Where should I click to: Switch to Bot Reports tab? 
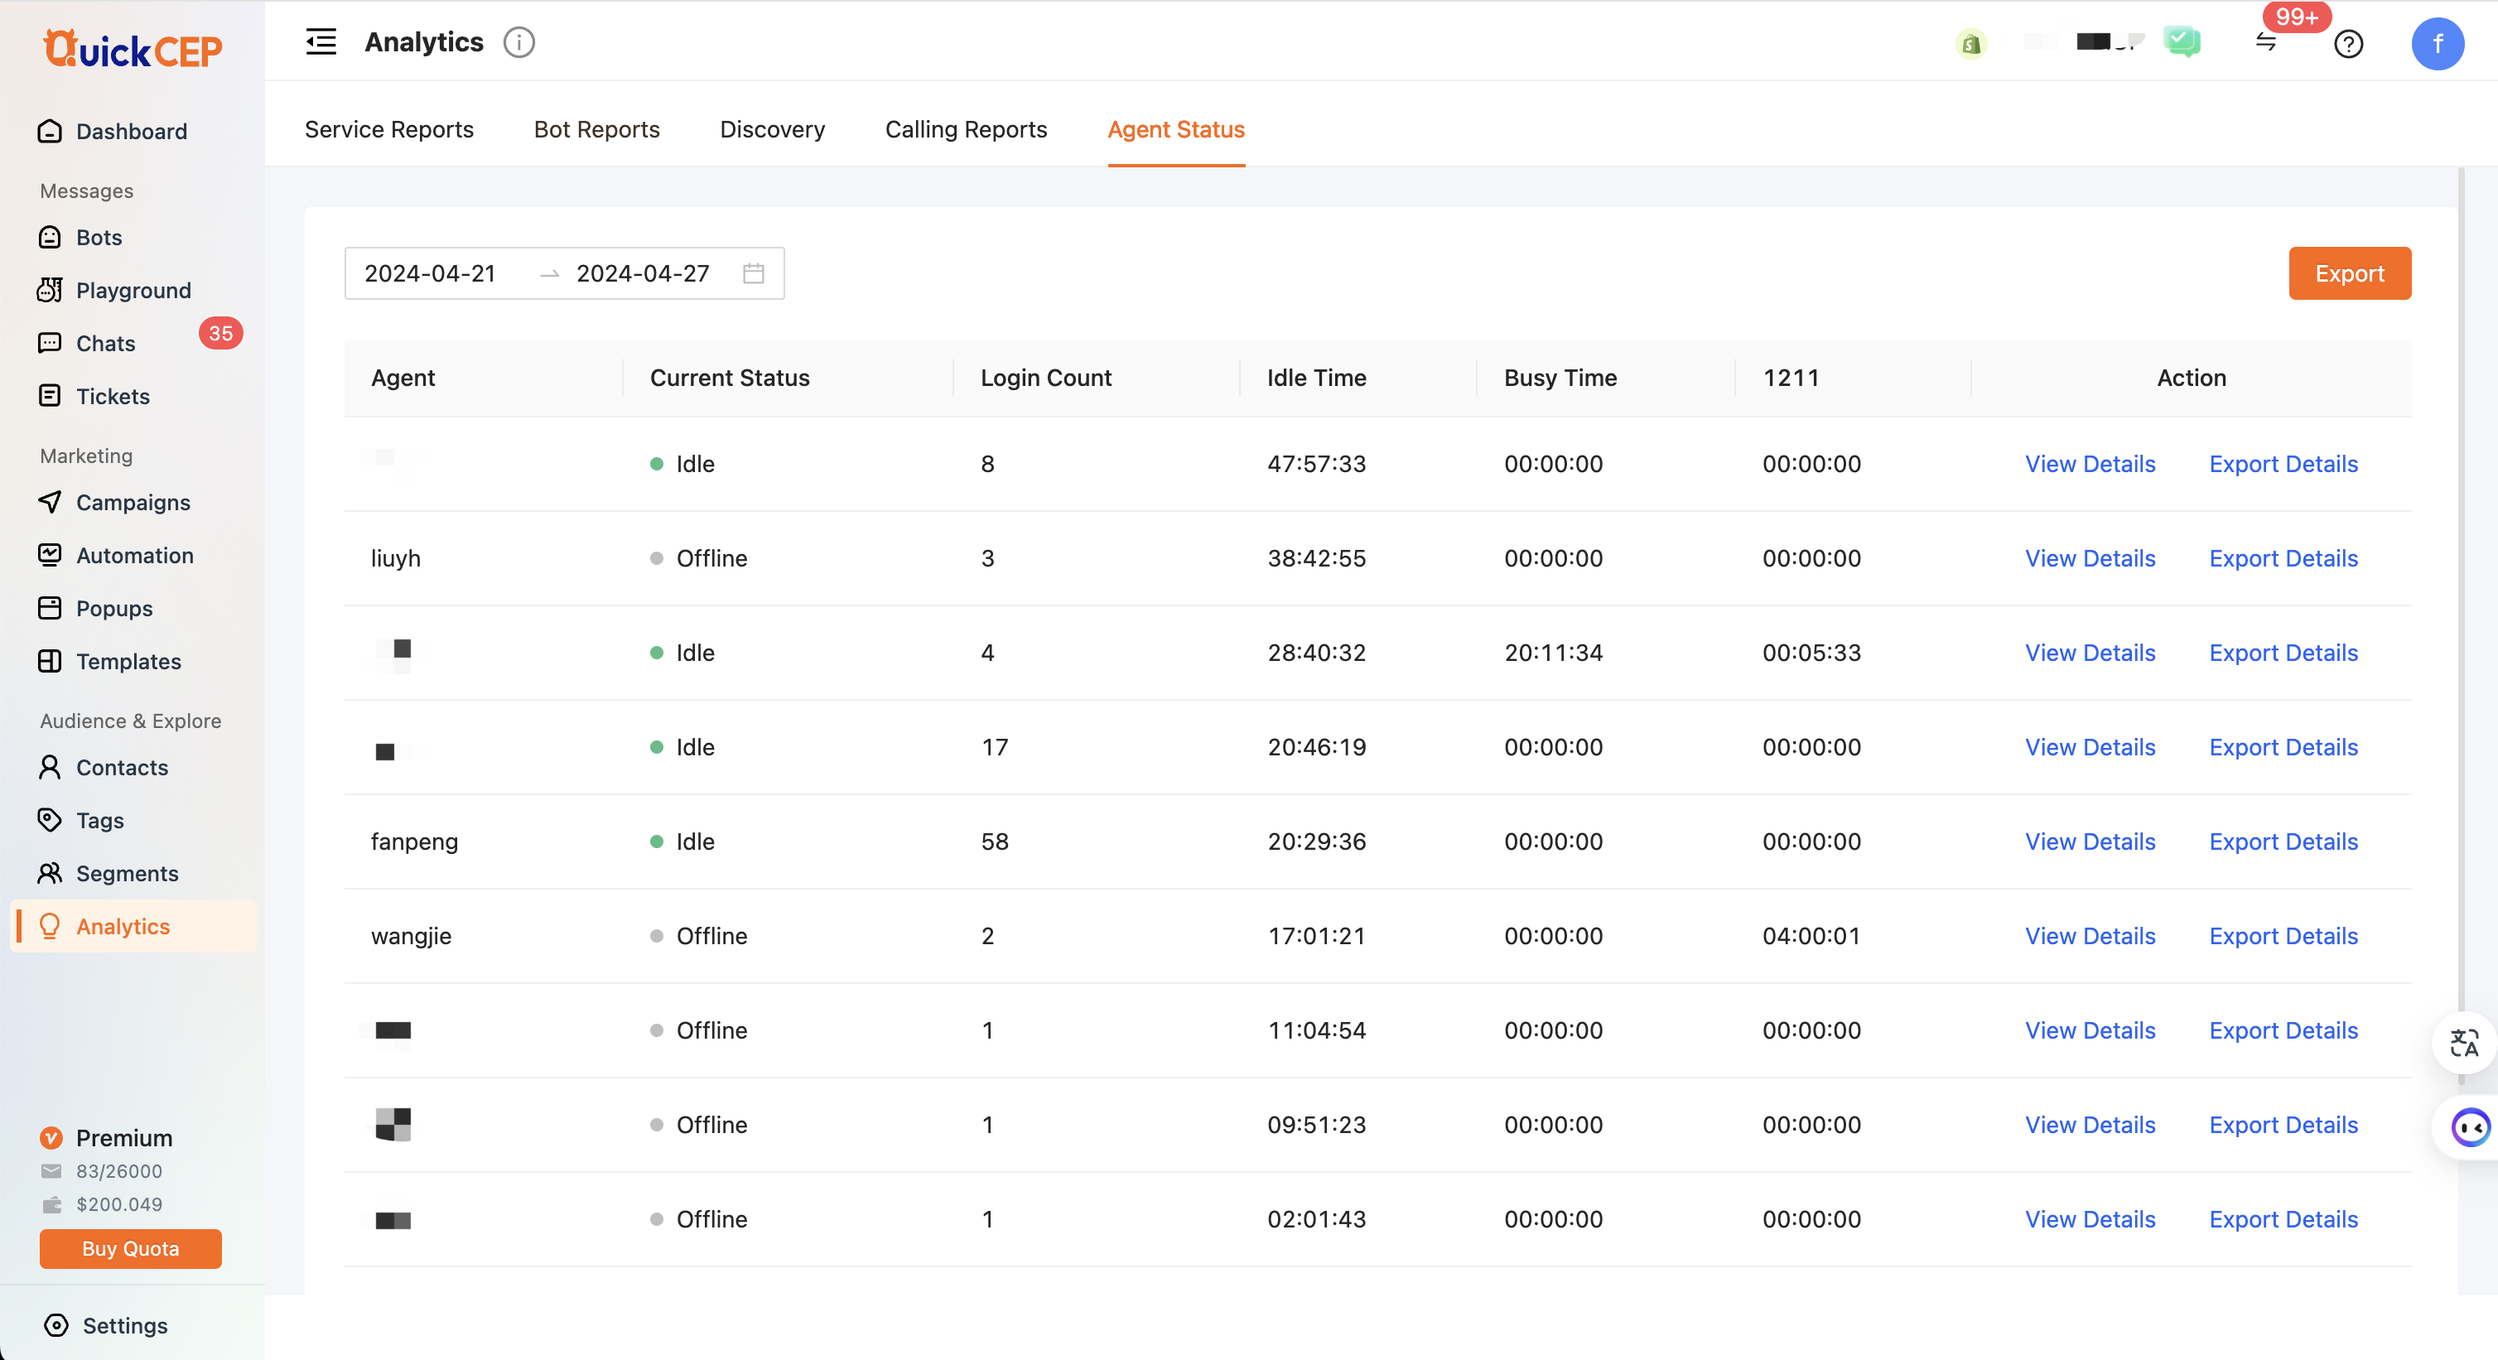click(596, 129)
